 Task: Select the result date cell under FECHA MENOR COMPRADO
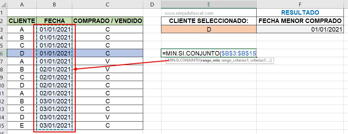coord(300,29)
